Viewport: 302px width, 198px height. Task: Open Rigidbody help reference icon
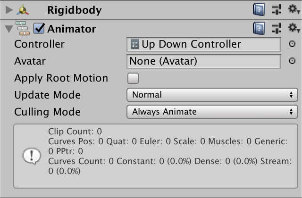259,9
